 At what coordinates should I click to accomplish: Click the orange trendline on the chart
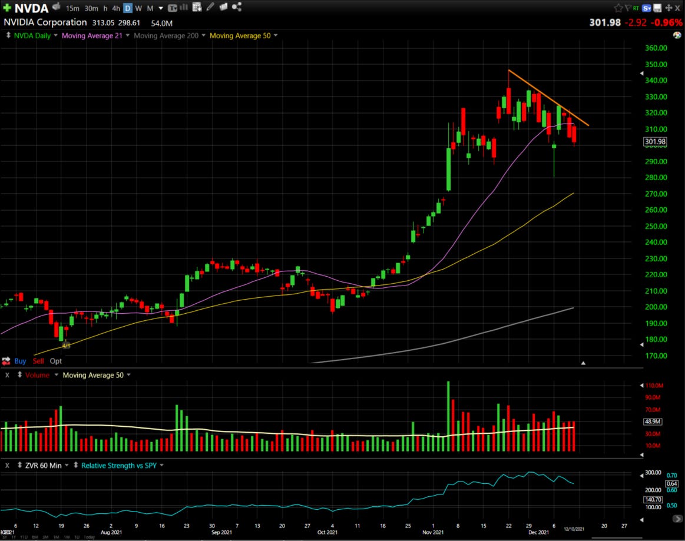(548, 98)
